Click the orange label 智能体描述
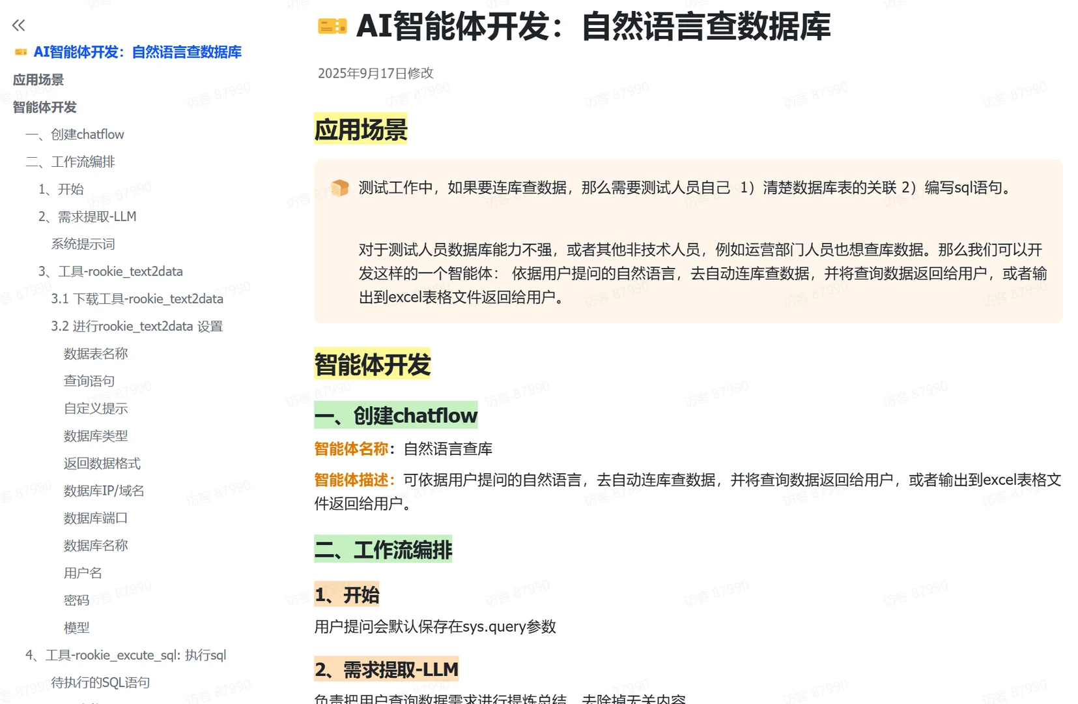The width and height of the screenshot is (1078, 704). [352, 480]
